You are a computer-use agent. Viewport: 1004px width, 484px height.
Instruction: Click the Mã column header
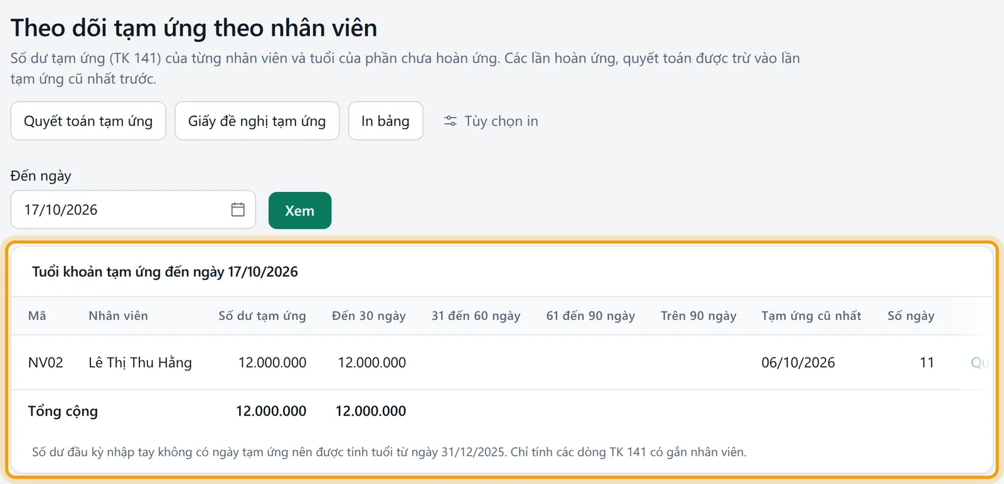[x=37, y=316]
